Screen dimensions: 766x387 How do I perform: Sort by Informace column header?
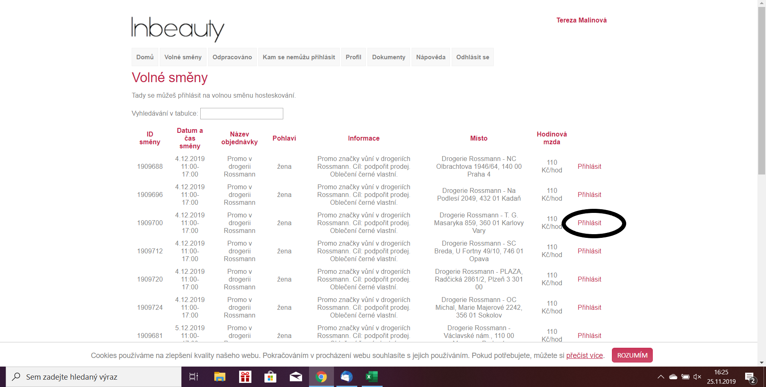coord(364,138)
